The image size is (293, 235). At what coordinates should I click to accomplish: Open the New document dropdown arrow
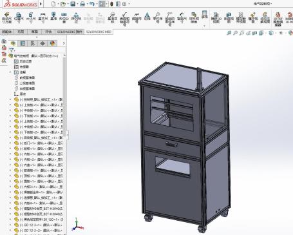(x=58, y=4)
